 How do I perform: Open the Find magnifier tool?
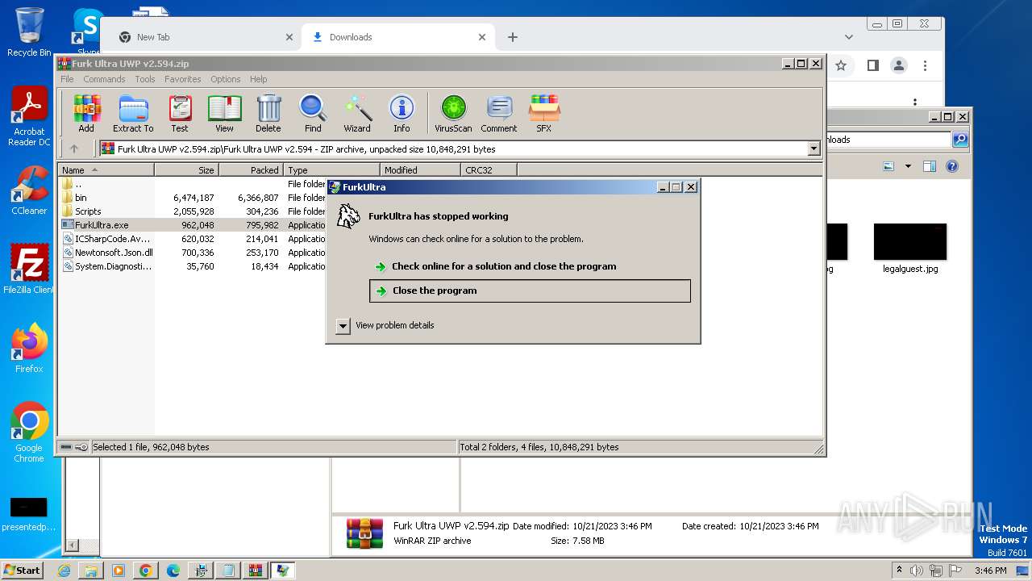coord(313,114)
